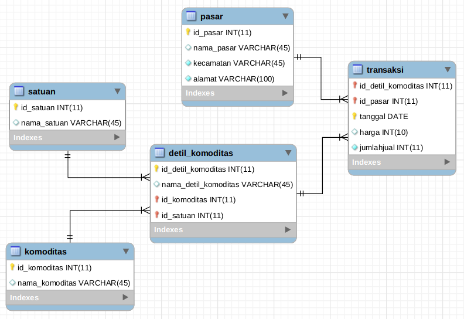Click the komoditas table icon
Image resolution: width=464 pixels, height=319 pixels.
coord(15,252)
